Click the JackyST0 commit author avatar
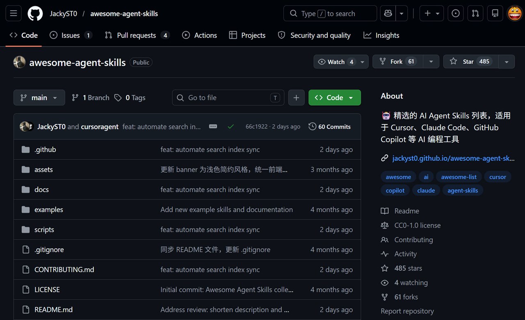The height and width of the screenshot is (320, 525). point(25,127)
